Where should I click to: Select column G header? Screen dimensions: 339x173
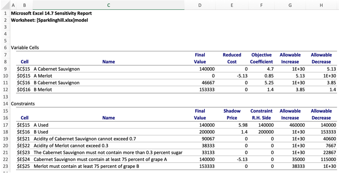pyautogui.click(x=290, y=5)
